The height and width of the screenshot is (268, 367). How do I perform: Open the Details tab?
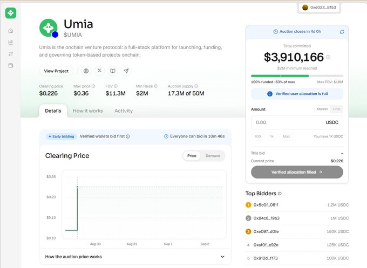pos(53,111)
